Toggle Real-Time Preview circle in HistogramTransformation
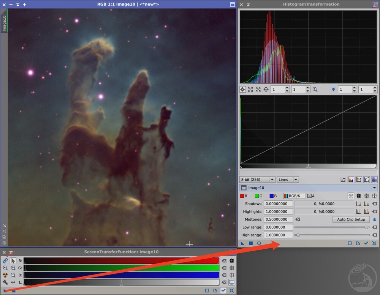The height and width of the screenshot is (295, 380). coord(259,243)
